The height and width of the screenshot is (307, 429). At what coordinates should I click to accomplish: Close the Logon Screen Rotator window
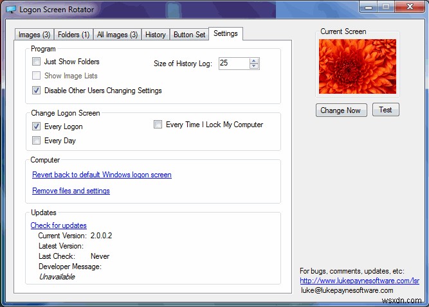tap(410, 7)
